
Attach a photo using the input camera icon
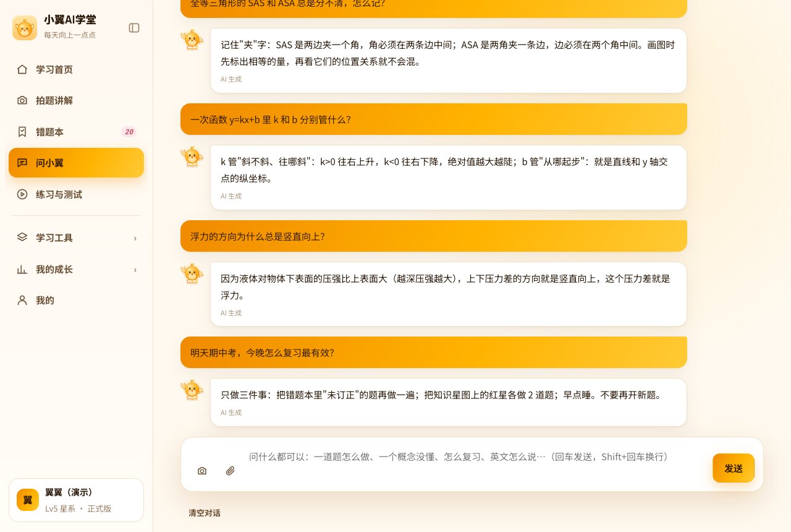click(202, 471)
